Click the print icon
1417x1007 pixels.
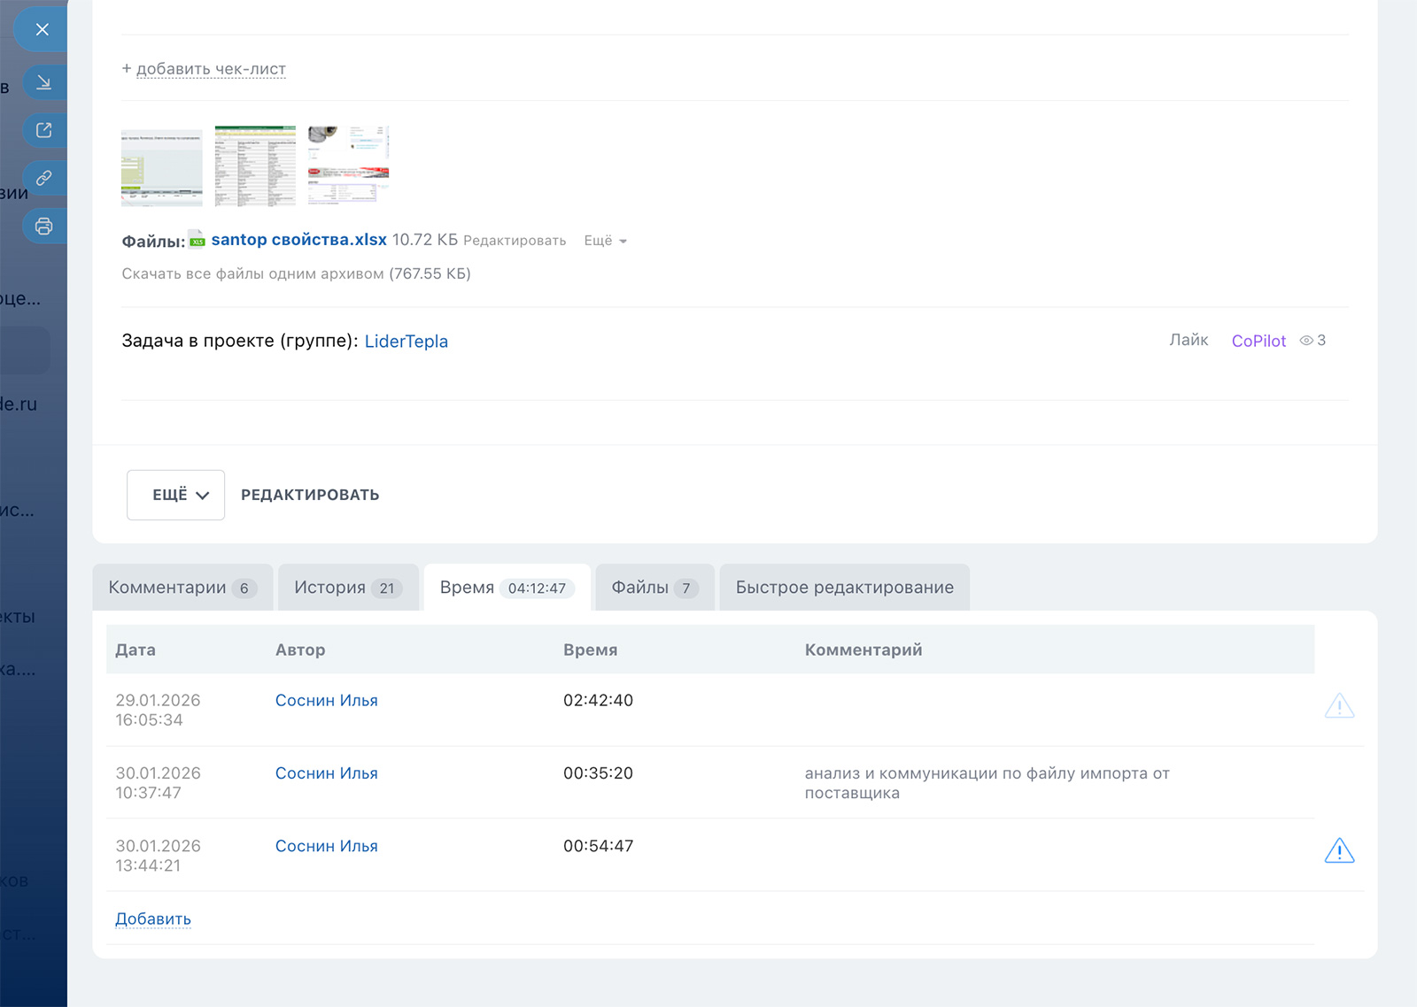pyautogui.click(x=43, y=227)
